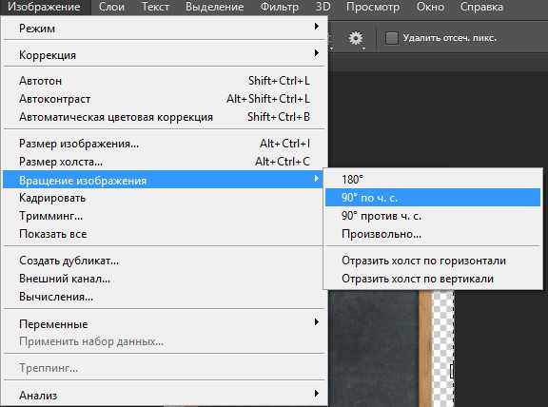Open Произвольно rotation dialog

(433, 234)
